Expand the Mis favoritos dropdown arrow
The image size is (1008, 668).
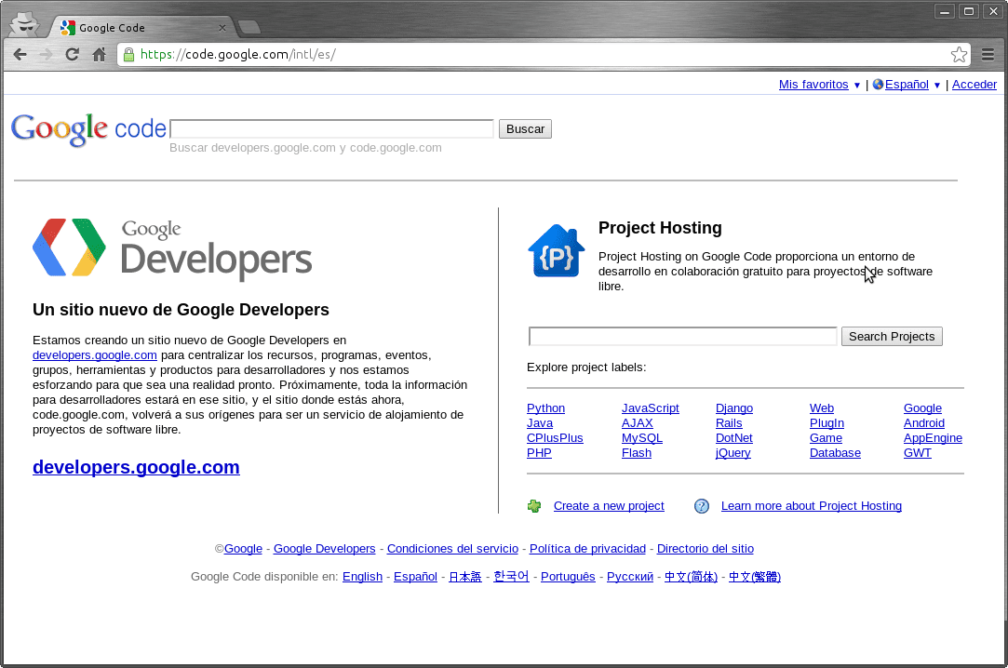coord(857,86)
